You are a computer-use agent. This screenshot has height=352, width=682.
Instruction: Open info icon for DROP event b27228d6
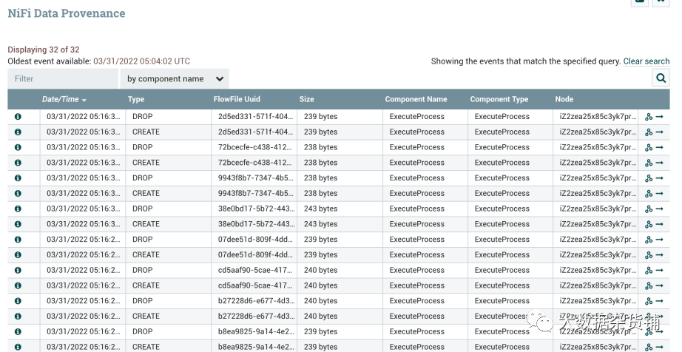coord(18,301)
